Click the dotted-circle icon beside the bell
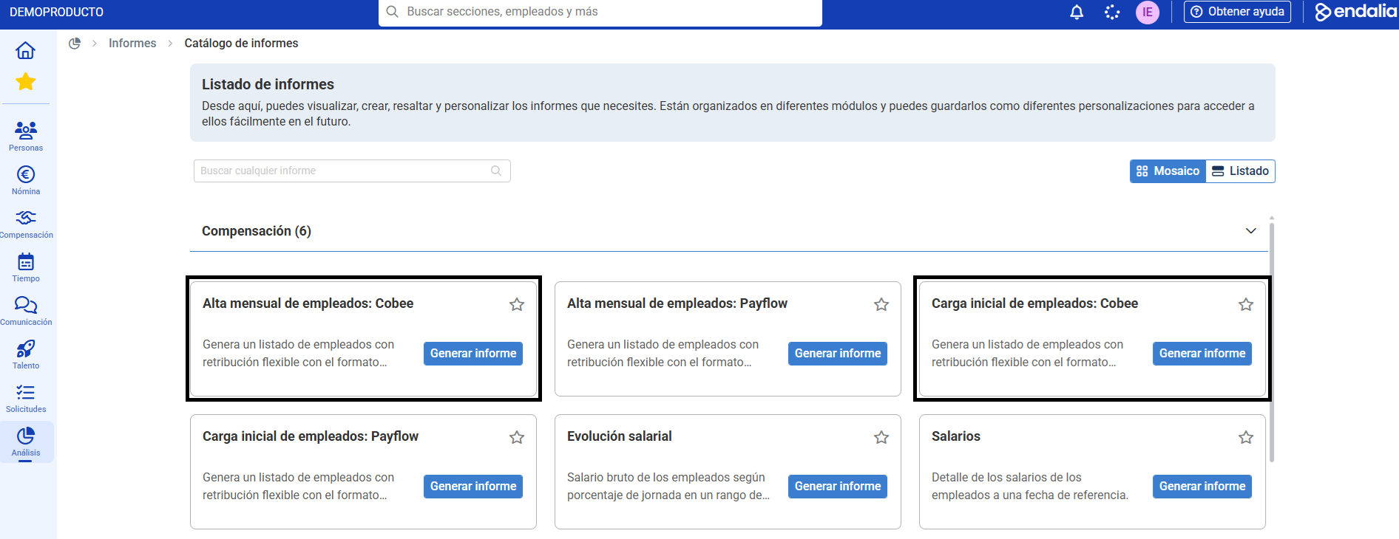Viewport: 1399px width, 539px height. tap(1112, 12)
